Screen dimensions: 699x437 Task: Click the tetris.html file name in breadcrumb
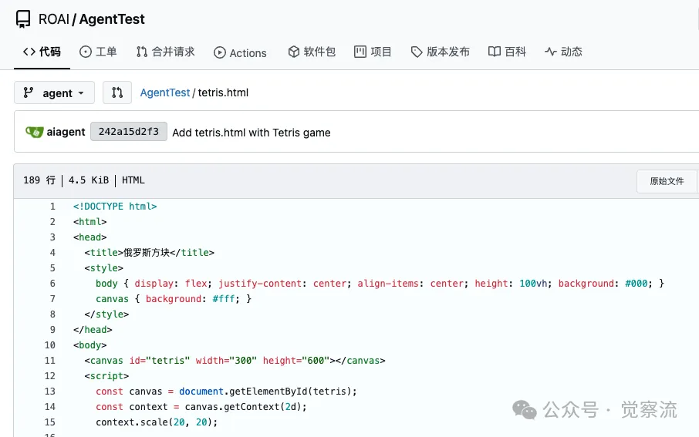223,92
